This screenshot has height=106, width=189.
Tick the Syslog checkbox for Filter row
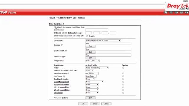pyautogui.click(x=123, y=68)
